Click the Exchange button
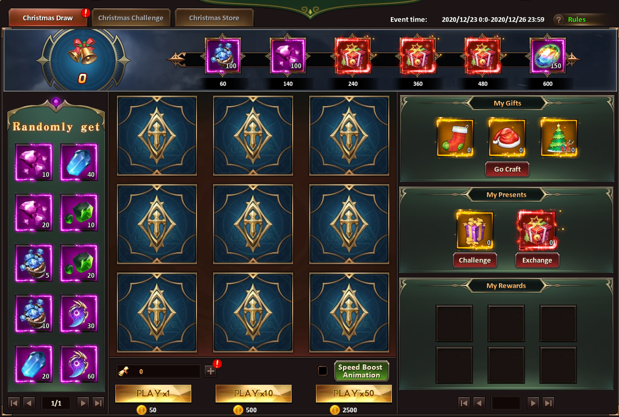Viewport: 619px width, 417px height. pos(537,260)
